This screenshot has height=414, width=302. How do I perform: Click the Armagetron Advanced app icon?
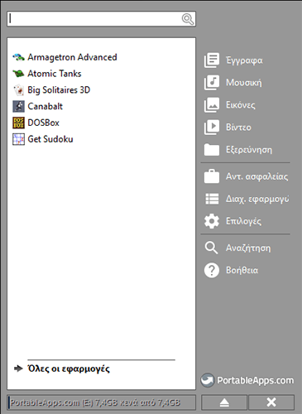18,57
